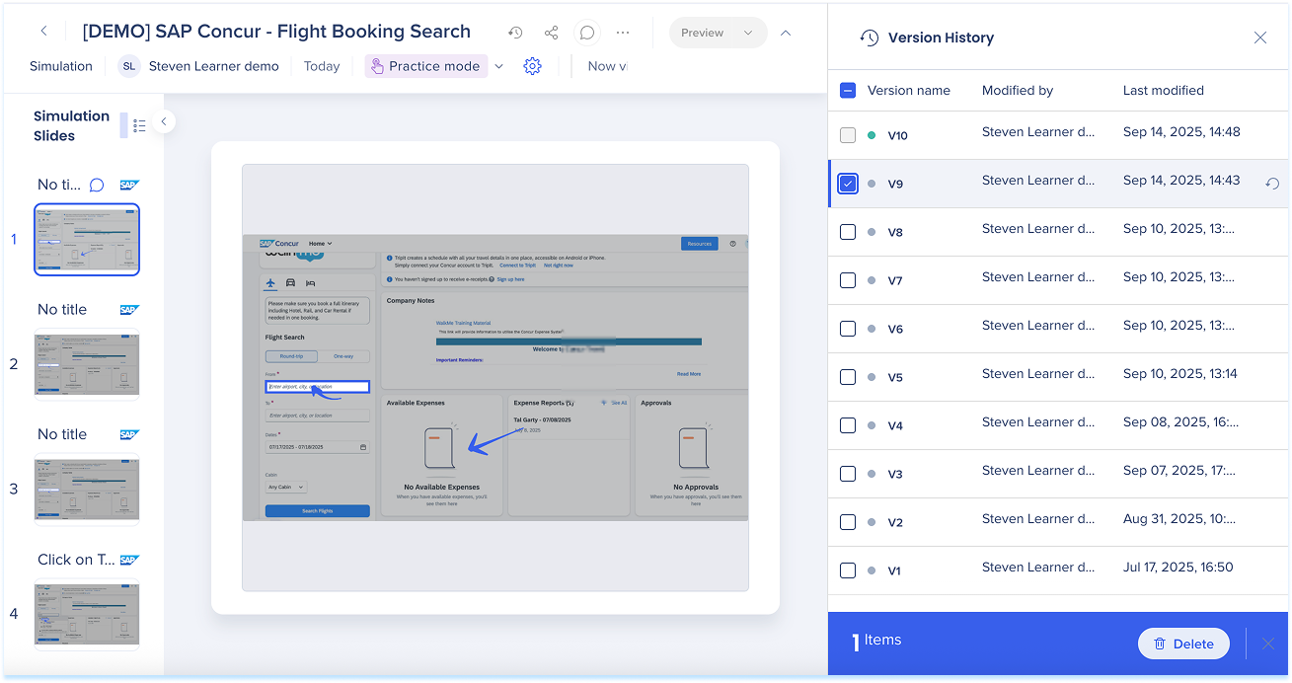Click the slide list view icon
1292x683 pixels.
tap(139, 125)
